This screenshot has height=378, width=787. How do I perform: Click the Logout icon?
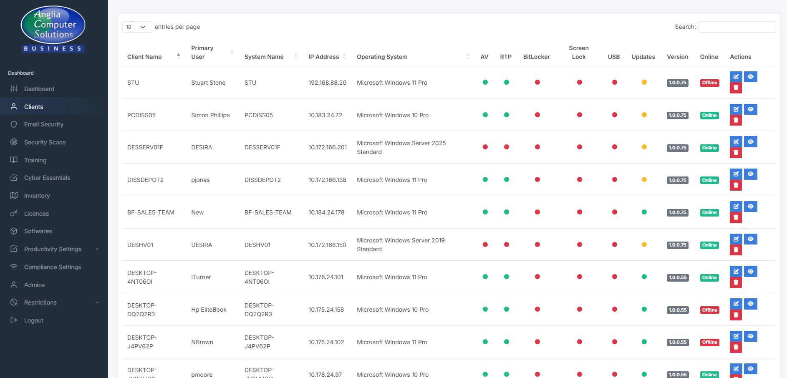(13, 320)
